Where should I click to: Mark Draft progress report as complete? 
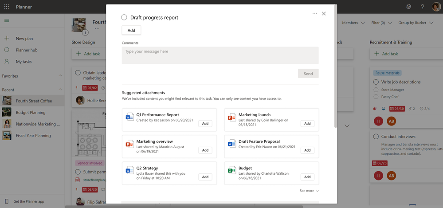[x=124, y=17]
